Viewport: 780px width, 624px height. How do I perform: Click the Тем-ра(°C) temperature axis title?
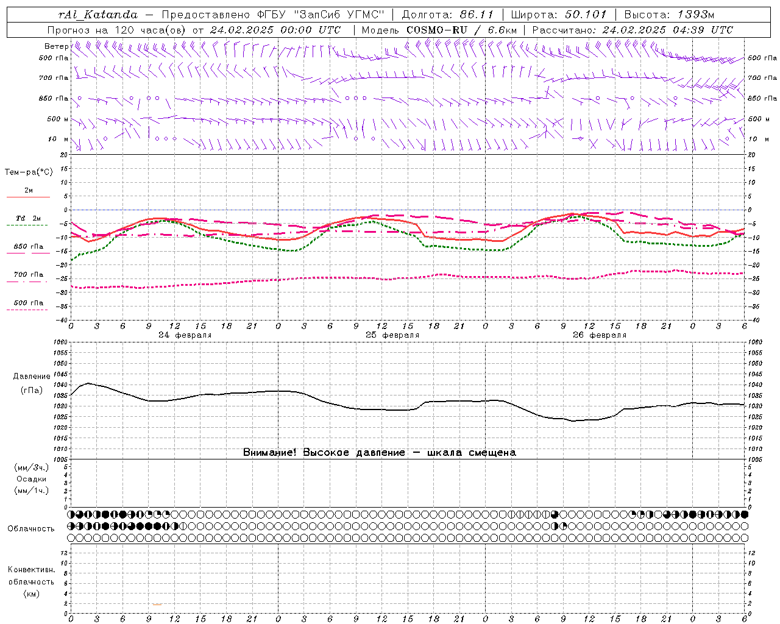[29, 172]
